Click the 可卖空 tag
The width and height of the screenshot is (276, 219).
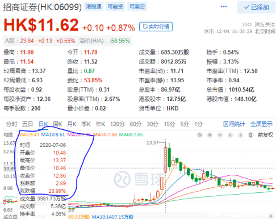(x=137, y=7)
